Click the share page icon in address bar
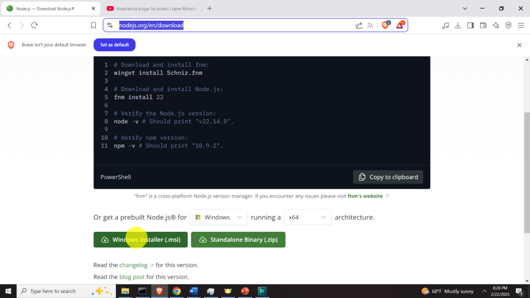The height and width of the screenshot is (298, 530). (x=359, y=25)
